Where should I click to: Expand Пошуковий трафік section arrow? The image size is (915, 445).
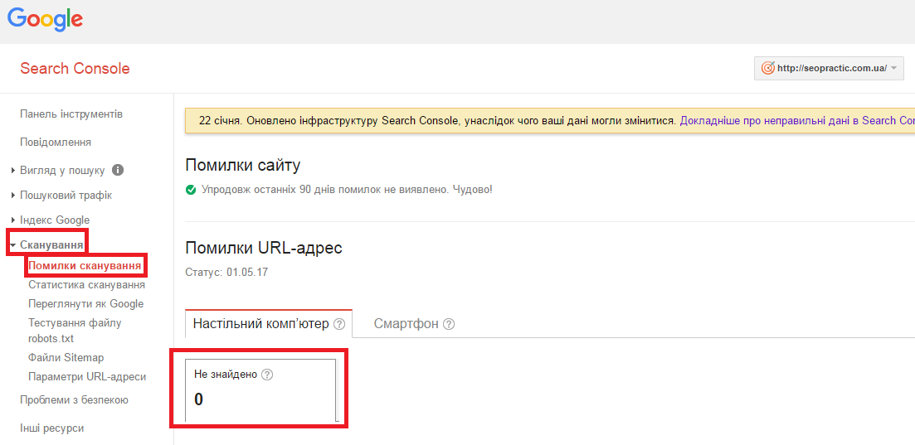click(13, 196)
